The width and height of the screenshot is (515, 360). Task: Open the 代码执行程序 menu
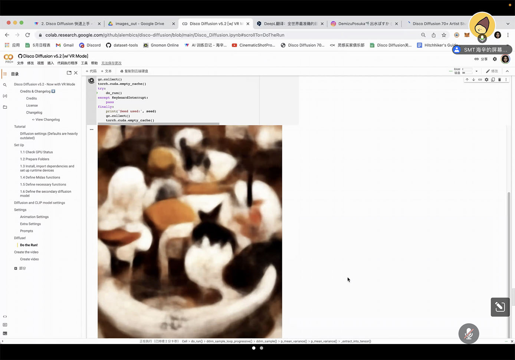68,63
